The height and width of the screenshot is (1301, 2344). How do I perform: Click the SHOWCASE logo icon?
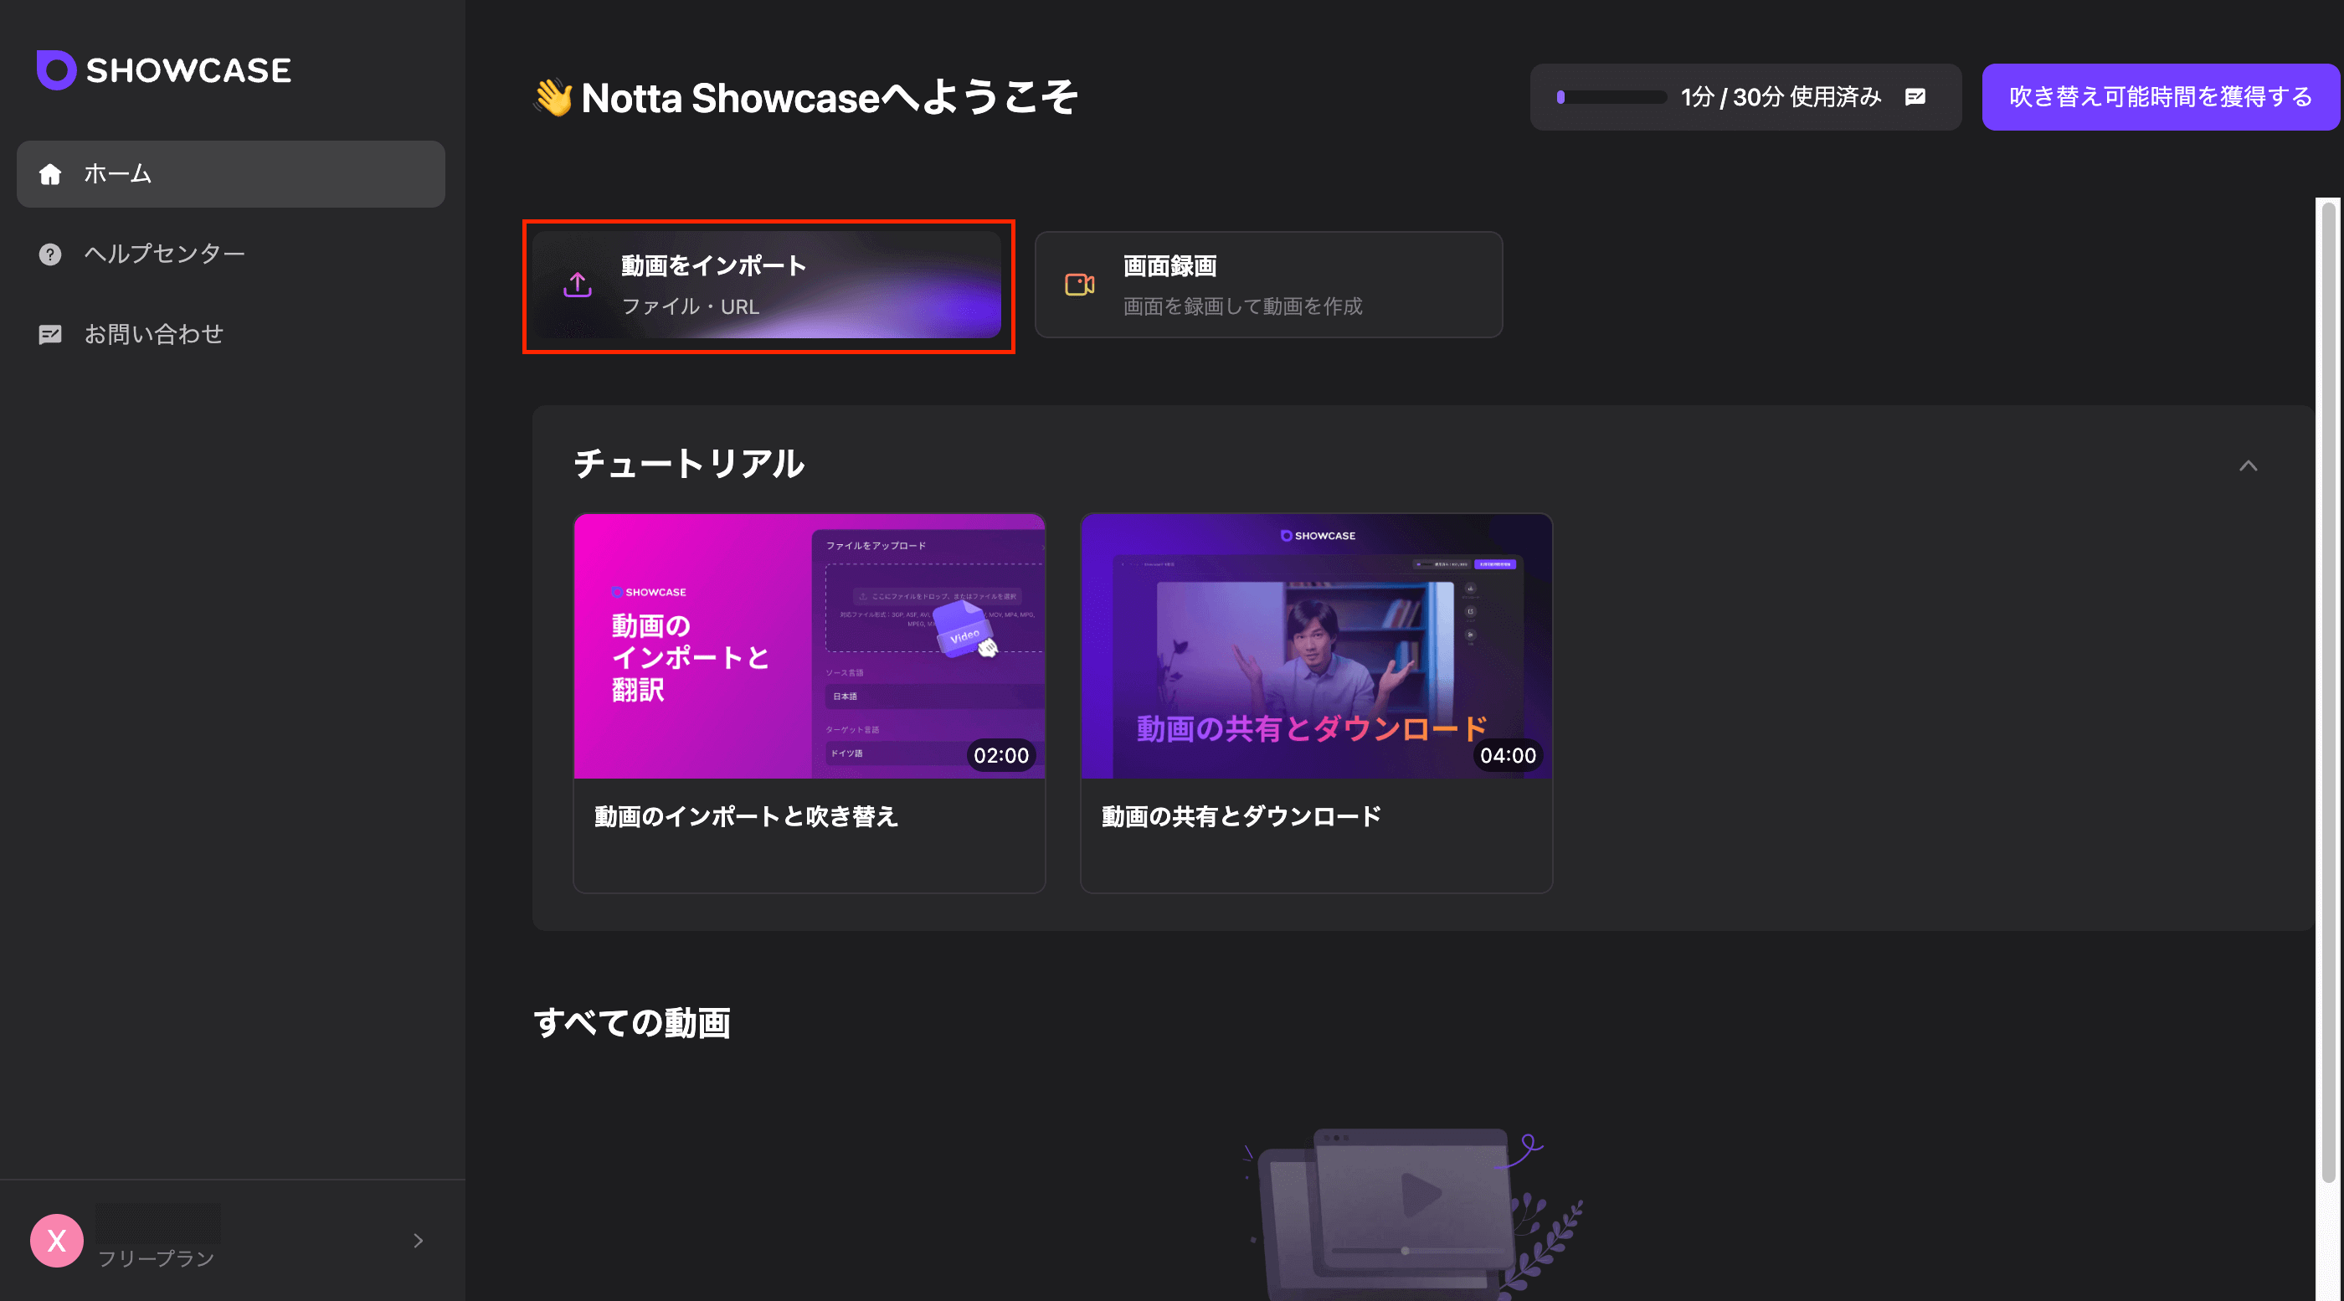click(55, 70)
